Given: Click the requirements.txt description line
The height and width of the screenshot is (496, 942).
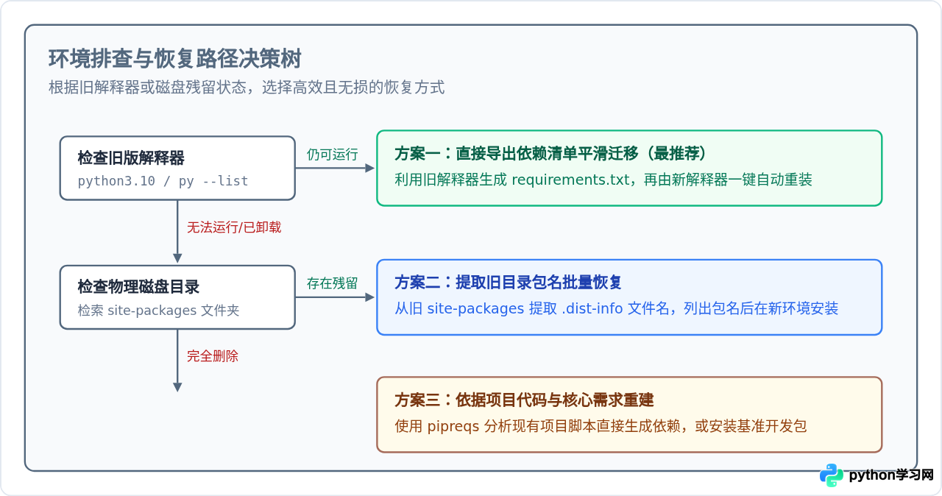Looking at the screenshot, I should 603,179.
